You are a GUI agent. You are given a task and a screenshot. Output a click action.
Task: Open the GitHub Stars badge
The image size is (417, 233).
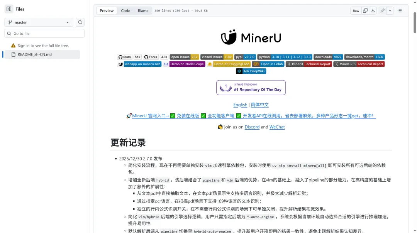click(x=125, y=57)
